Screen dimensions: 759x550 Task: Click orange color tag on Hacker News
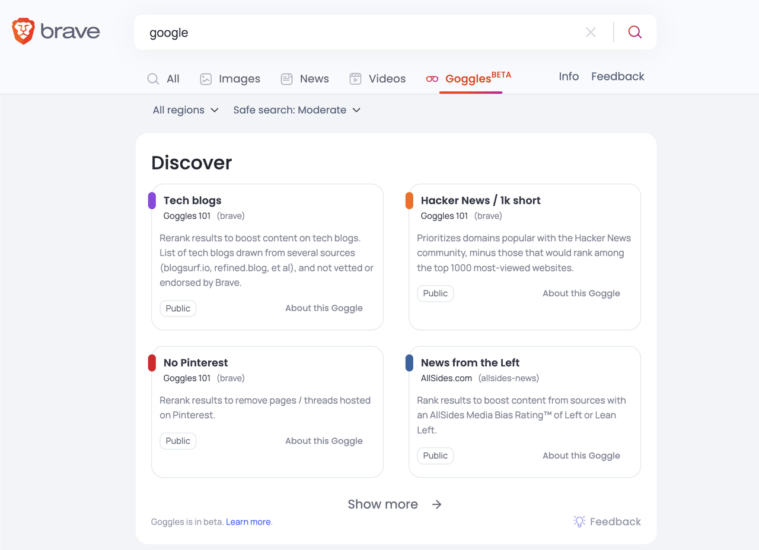(409, 200)
